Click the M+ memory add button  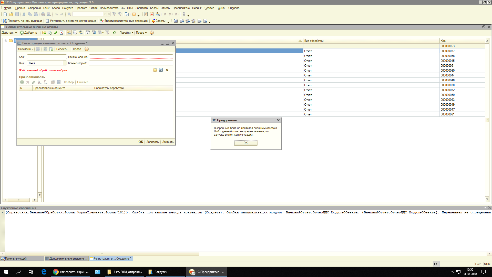click(171, 14)
